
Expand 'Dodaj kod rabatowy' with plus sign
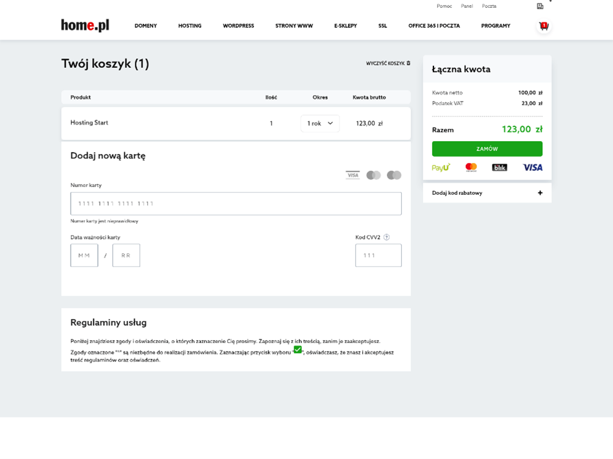540,193
